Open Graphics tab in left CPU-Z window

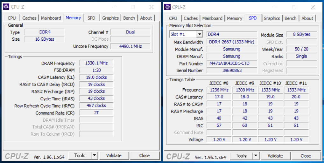click(x=110, y=18)
